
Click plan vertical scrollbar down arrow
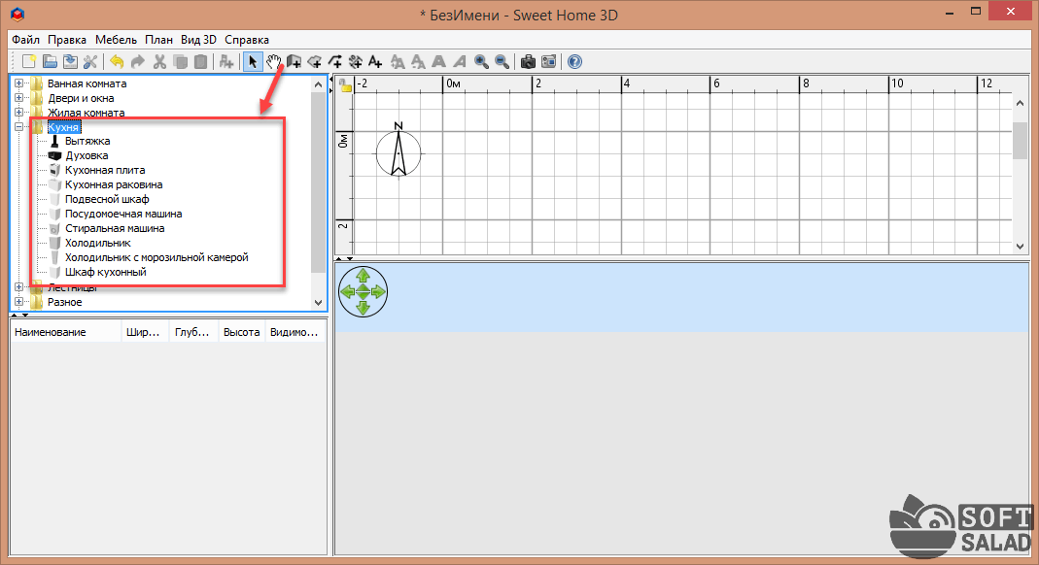[1020, 247]
